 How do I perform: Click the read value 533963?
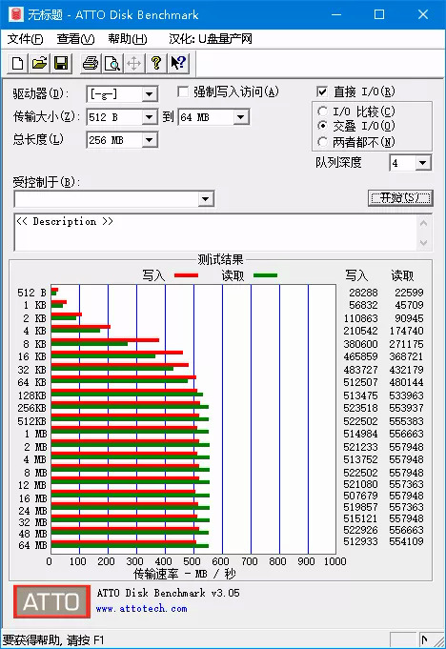[406, 395]
